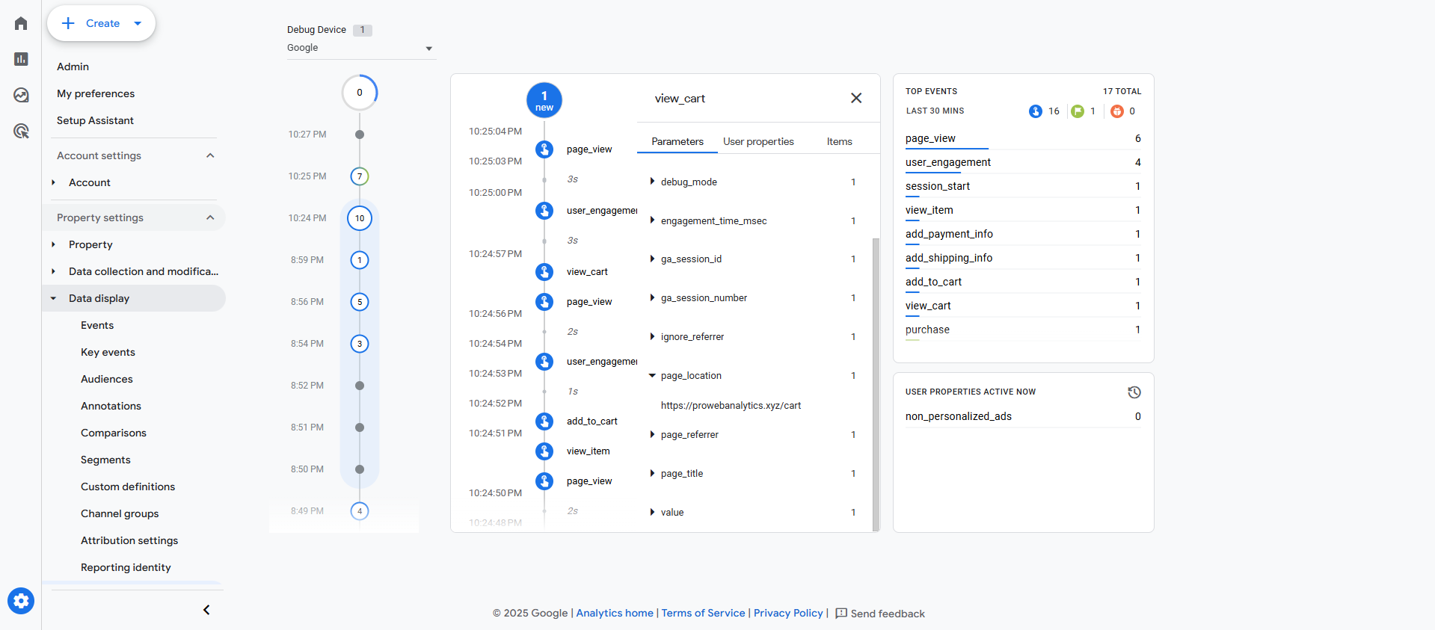Open Key events in sidebar

[108, 352]
